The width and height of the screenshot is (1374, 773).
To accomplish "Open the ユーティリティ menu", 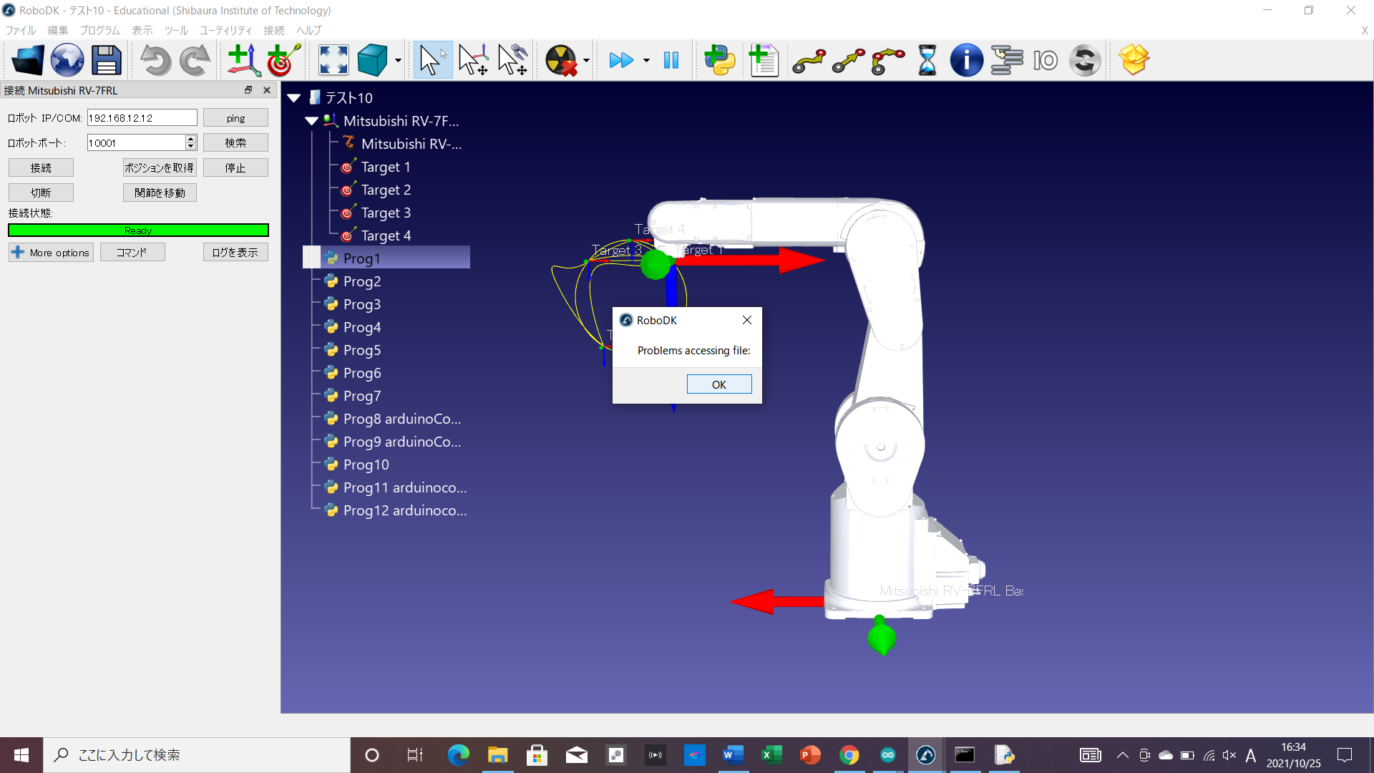I will pyautogui.click(x=225, y=30).
